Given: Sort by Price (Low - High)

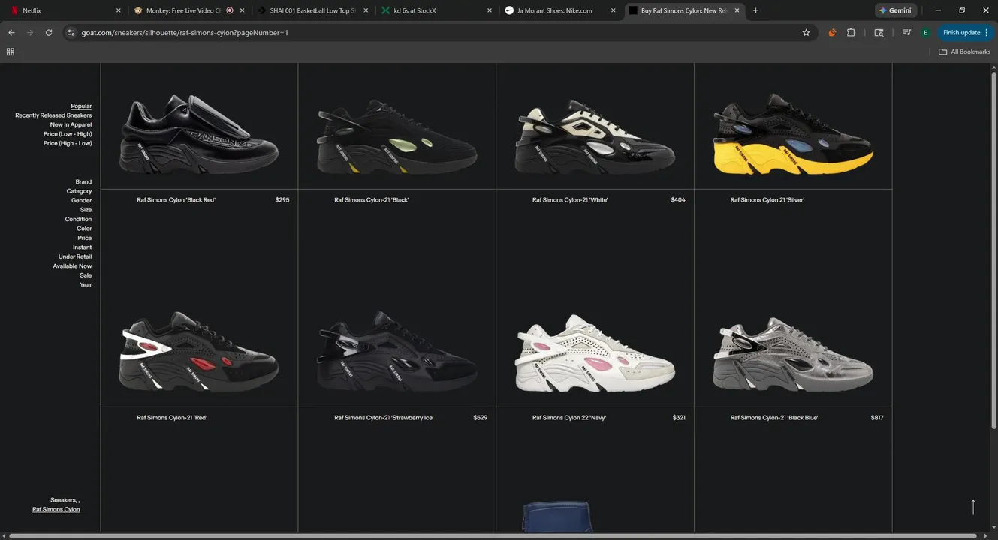Looking at the screenshot, I should (x=68, y=134).
